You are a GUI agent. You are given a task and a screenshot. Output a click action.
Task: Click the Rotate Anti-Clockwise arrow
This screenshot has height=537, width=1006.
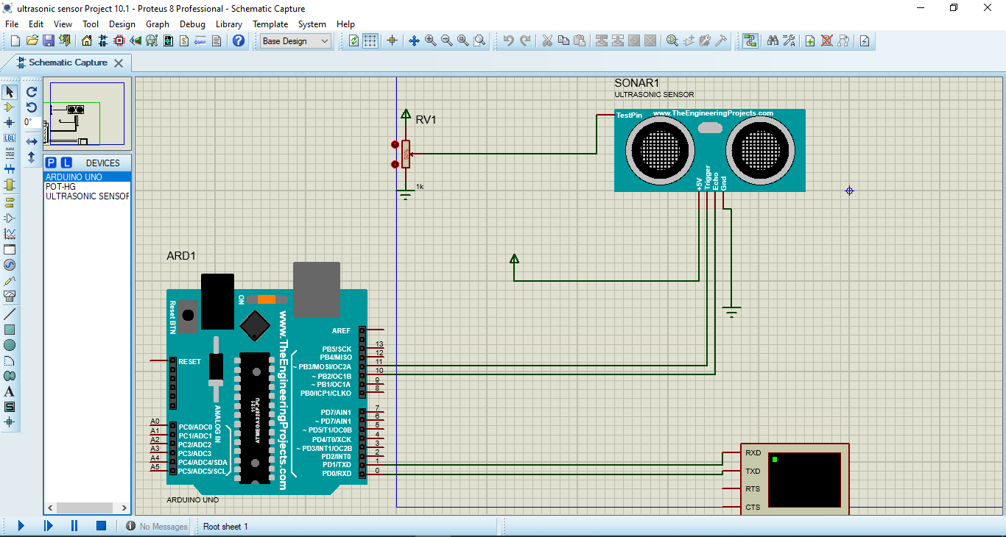[x=32, y=107]
